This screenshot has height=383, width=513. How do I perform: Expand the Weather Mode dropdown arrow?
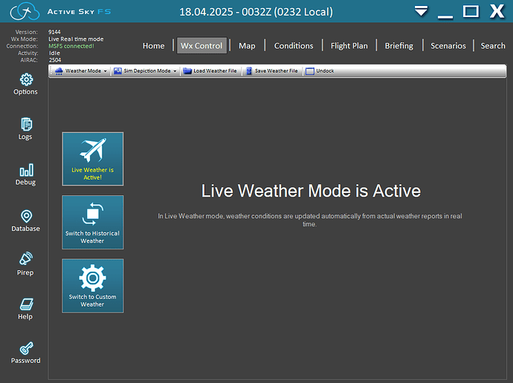105,71
